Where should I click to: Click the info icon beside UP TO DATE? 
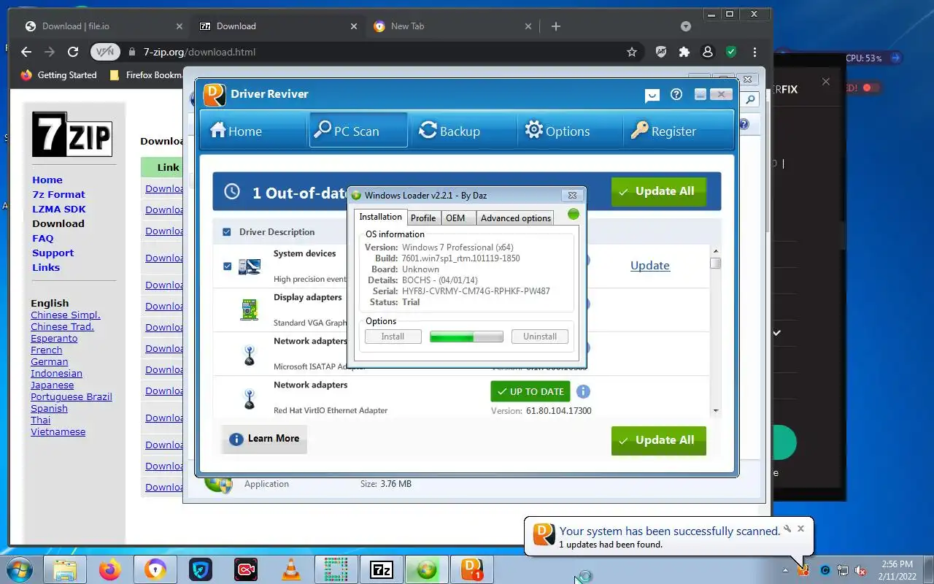(x=583, y=391)
